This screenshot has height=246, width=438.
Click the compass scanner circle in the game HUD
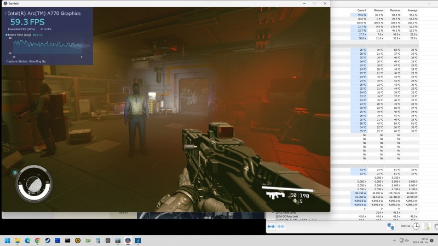click(x=34, y=184)
